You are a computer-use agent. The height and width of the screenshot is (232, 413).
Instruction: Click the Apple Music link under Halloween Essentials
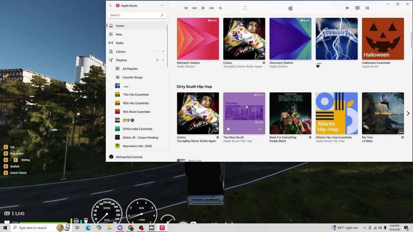(370, 67)
